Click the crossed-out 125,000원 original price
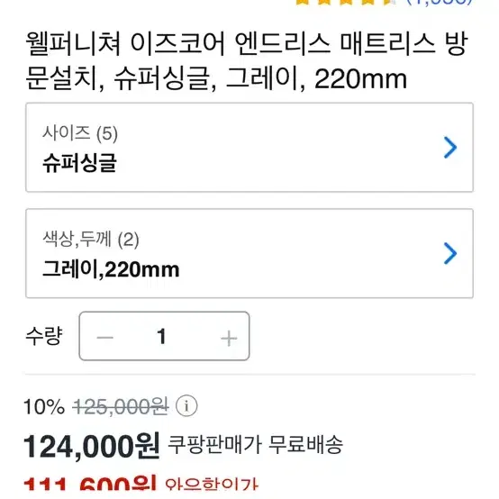This screenshot has width=499, height=499. (x=121, y=406)
